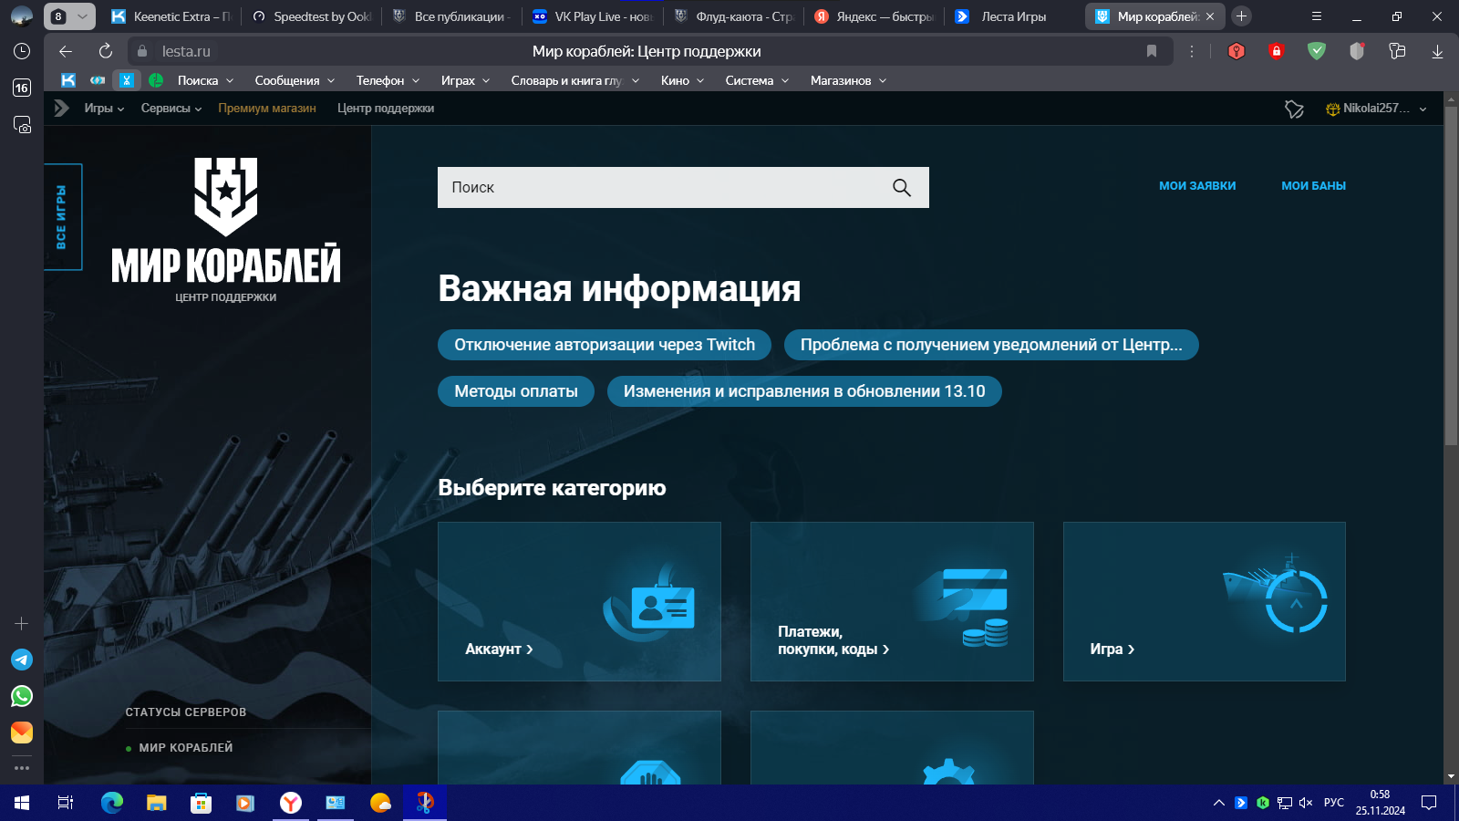Select the Игра category card

click(1205, 601)
